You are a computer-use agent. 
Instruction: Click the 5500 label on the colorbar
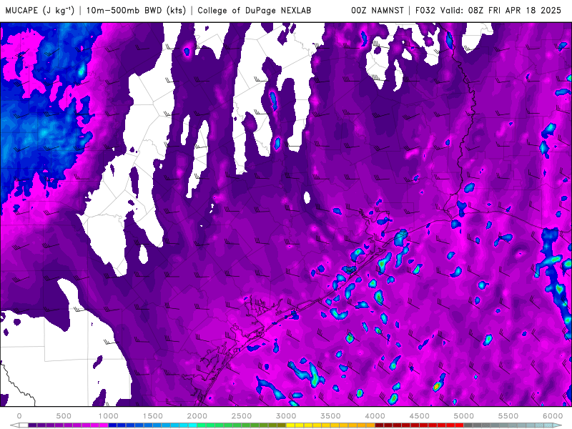pyautogui.click(x=508, y=416)
